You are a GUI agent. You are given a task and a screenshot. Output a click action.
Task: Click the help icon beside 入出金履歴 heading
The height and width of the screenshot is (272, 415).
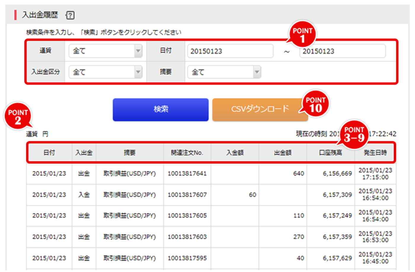pyautogui.click(x=70, y=15)
